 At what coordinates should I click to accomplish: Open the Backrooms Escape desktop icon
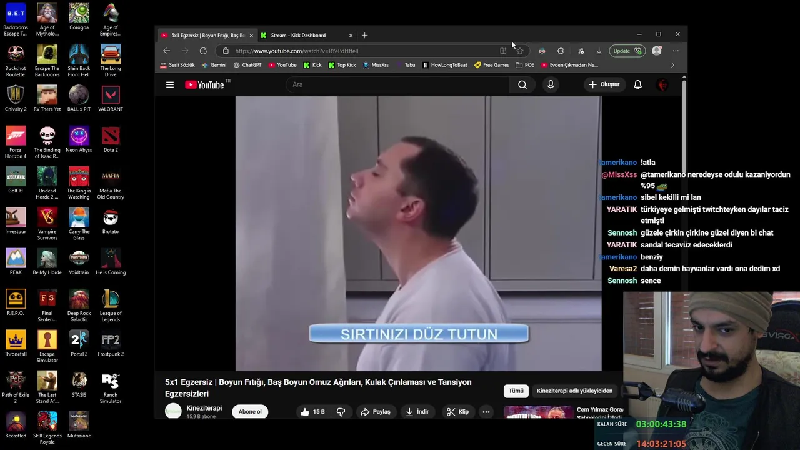[x=16, y=21]
